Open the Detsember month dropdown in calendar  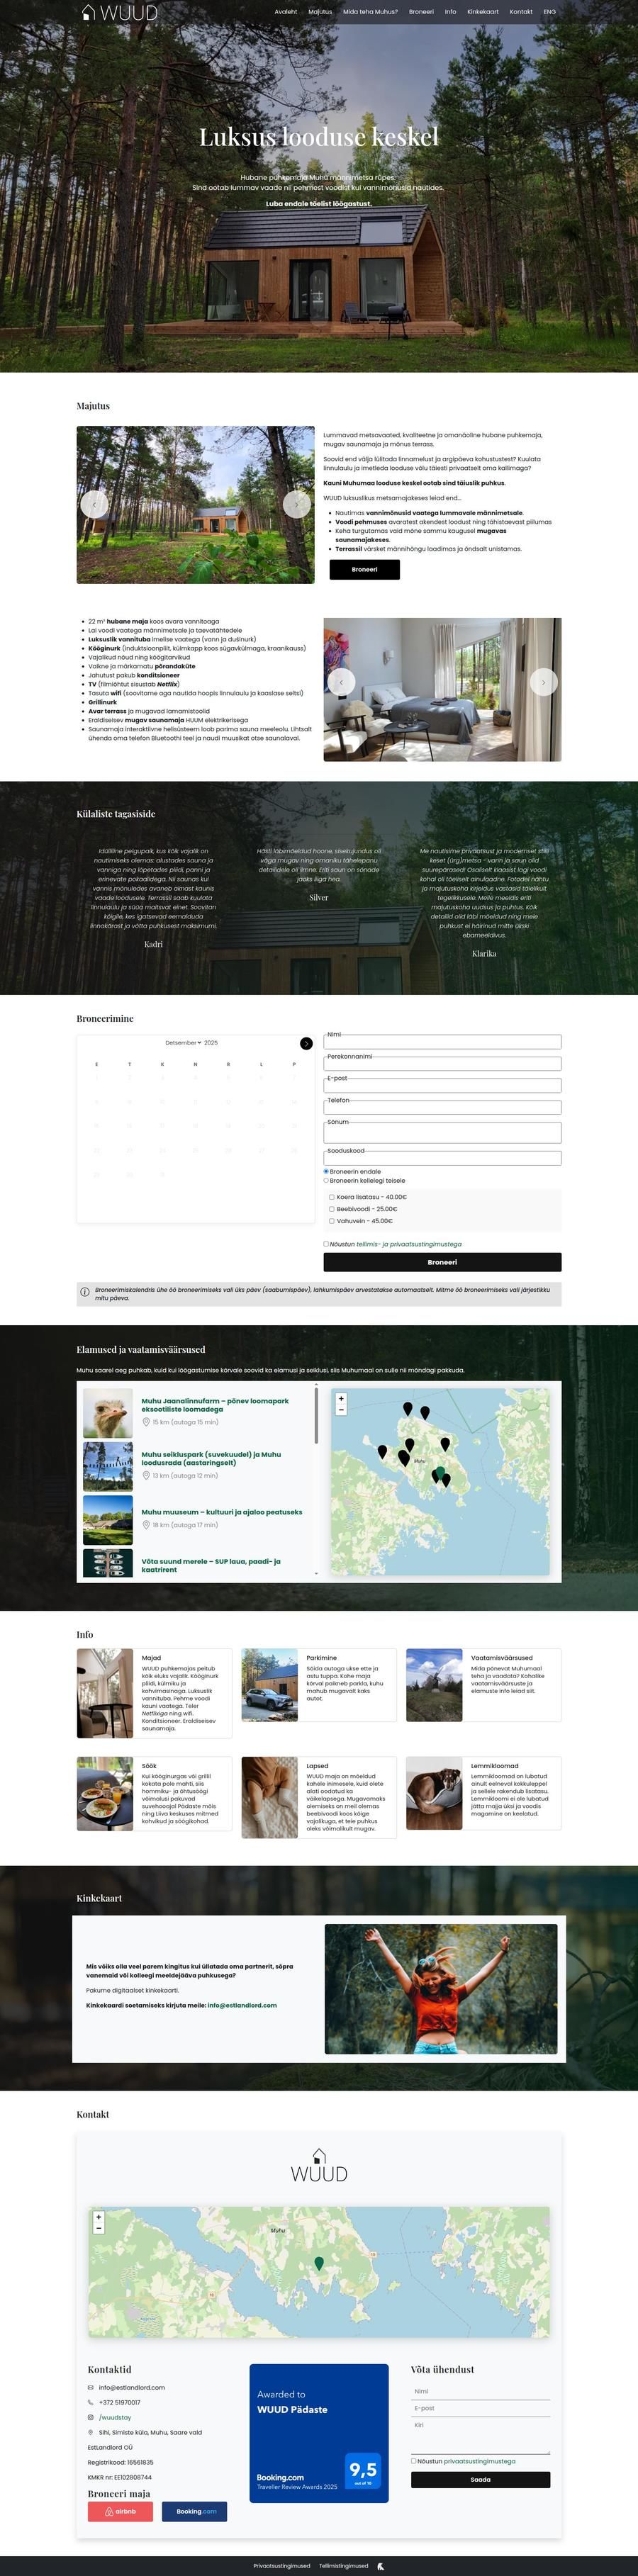tap(183, 1043)
